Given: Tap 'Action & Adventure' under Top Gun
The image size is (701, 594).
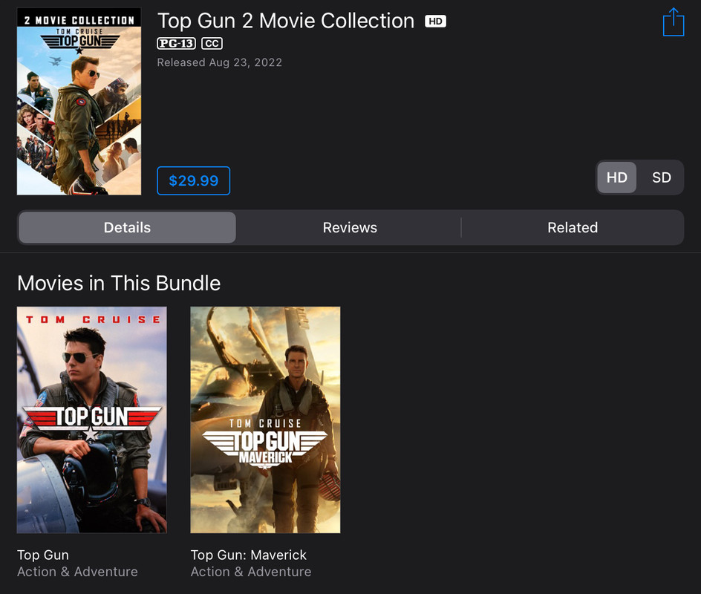Looking at the screenshot, I should point(77,572).
